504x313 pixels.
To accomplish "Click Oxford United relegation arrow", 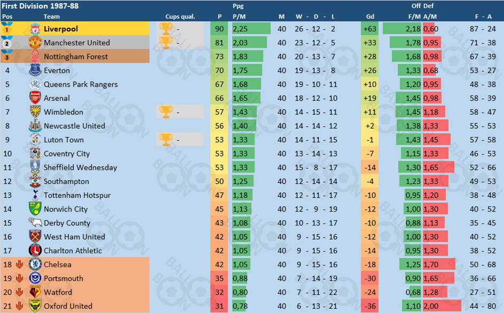I will [x=20, y=306].
